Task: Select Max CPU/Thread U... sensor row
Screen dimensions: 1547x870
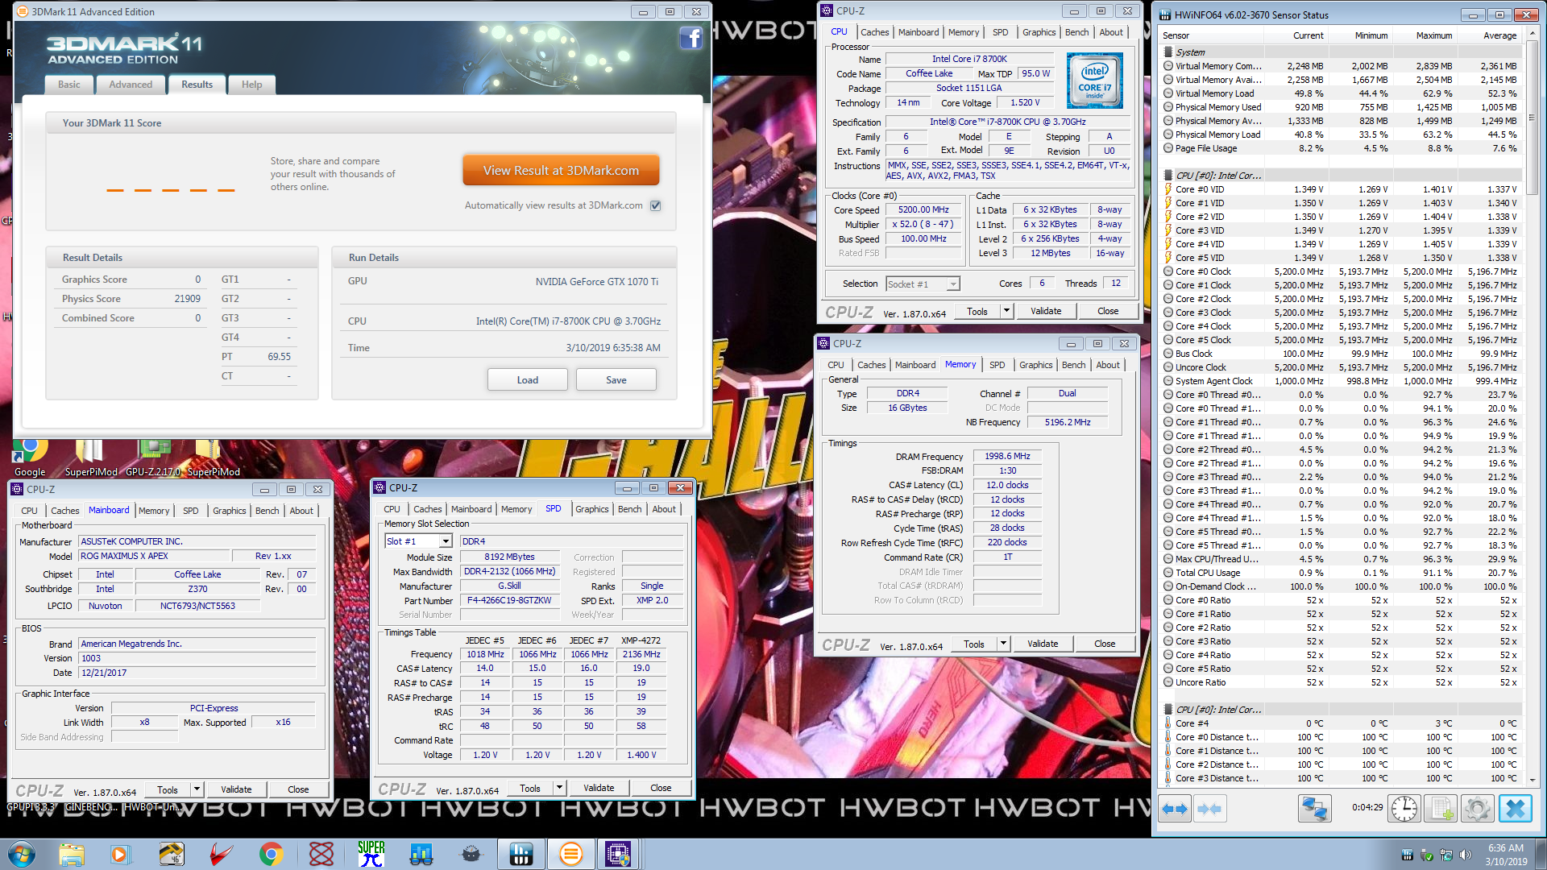Action: tap(1342, 559)
